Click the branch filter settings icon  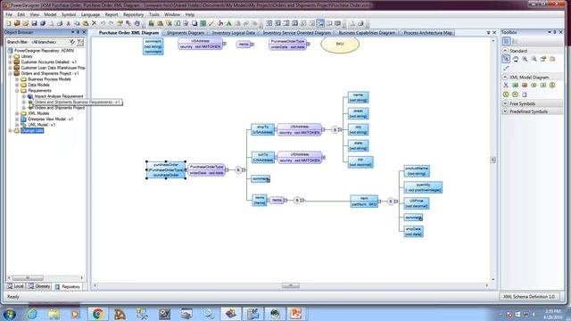point(80,42)
